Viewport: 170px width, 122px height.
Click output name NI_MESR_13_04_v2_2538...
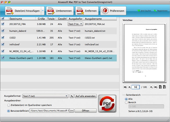point(100,51)
